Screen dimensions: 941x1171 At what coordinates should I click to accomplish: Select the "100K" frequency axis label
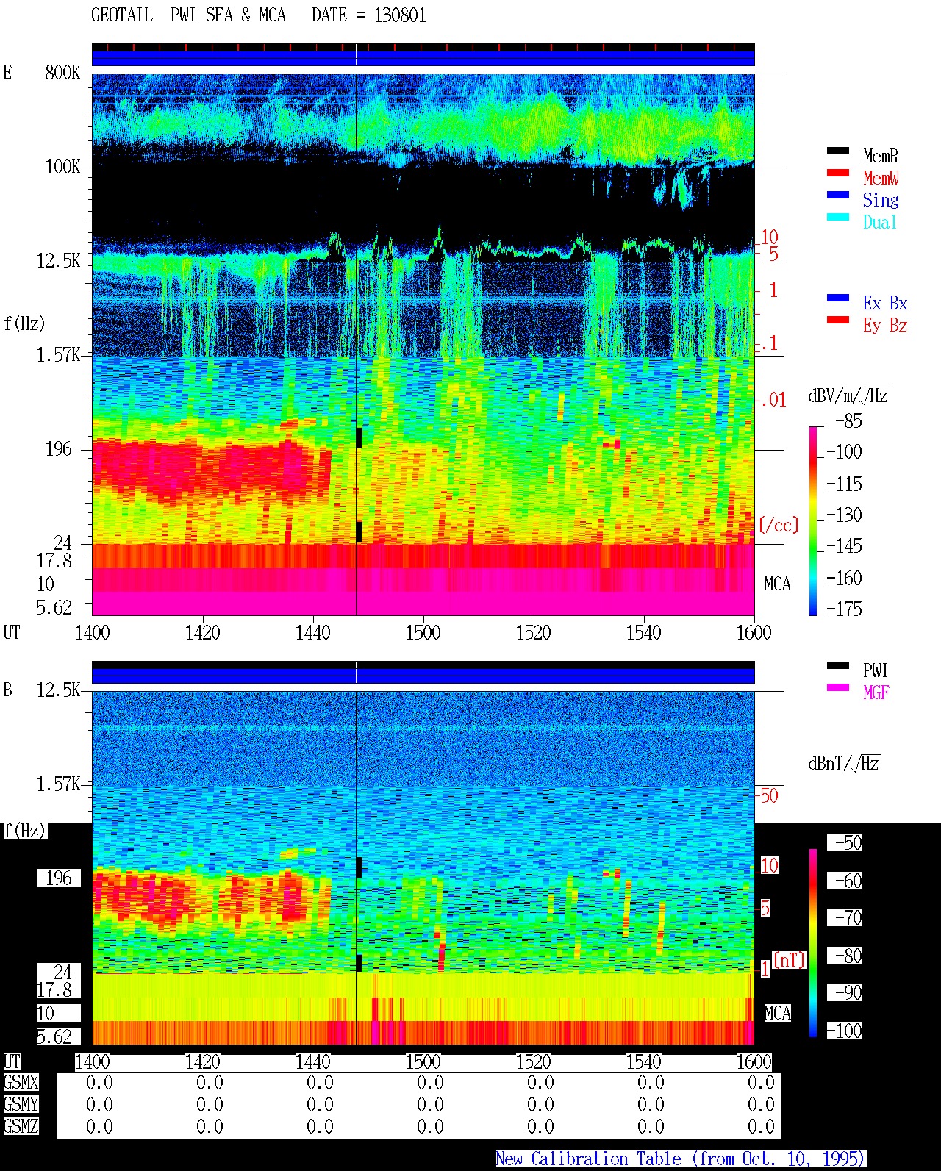click(x=62, y=166)
